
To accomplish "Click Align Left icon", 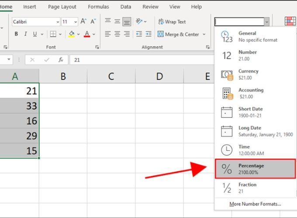I will coord(108,34).
